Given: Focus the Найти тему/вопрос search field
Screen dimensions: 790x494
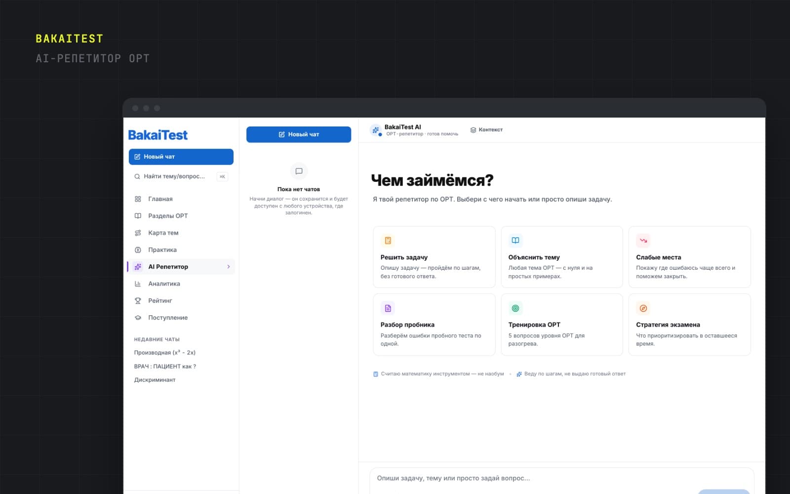Looking at the screenshot, I should [x=181, y=176].
